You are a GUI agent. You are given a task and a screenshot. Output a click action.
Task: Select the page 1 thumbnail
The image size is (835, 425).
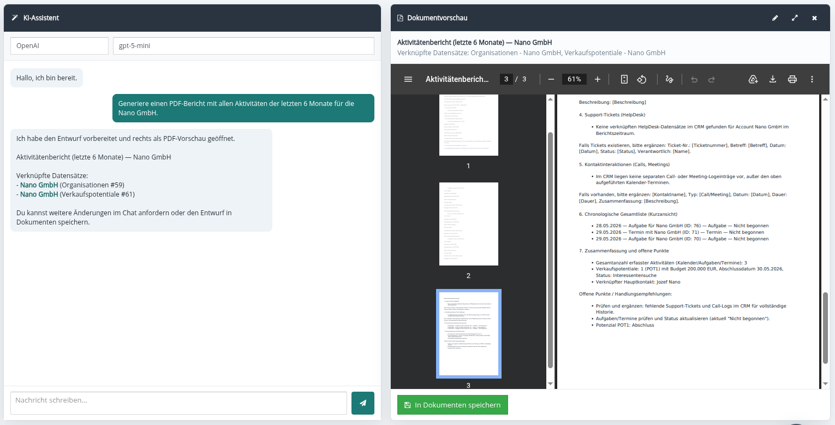click(x=469, y=125)
